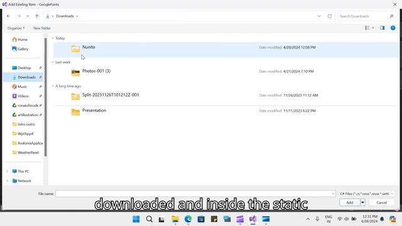Open the ronakshirodk Drive shortcut
The width and height of the screenshot is (402, 226).
coord(28,105)
